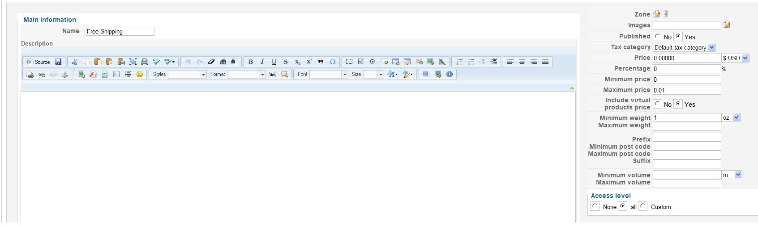Insert an image into description
758x226 pixels.
point(81,75)
